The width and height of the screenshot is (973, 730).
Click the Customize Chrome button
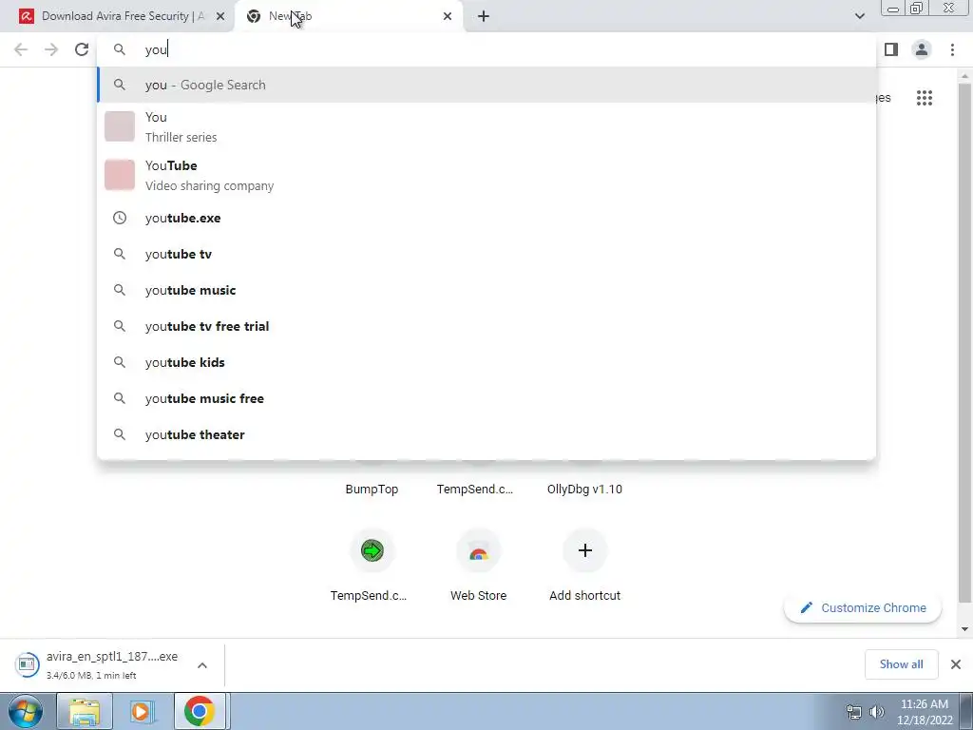[x=863, y=607]
